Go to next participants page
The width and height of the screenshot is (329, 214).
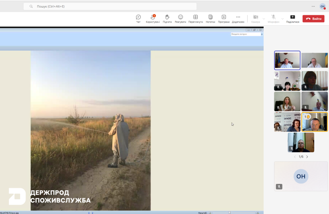point(307,157)
